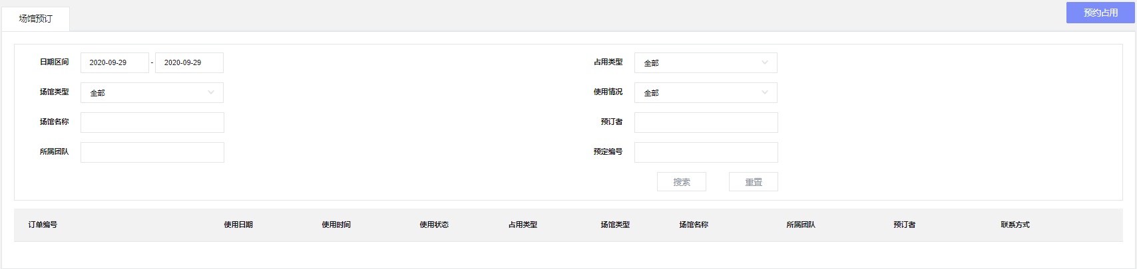Viewport: 1137px width, 269px height.
Task: Focus the 场馆名称 text input
Action: point(152,122)
